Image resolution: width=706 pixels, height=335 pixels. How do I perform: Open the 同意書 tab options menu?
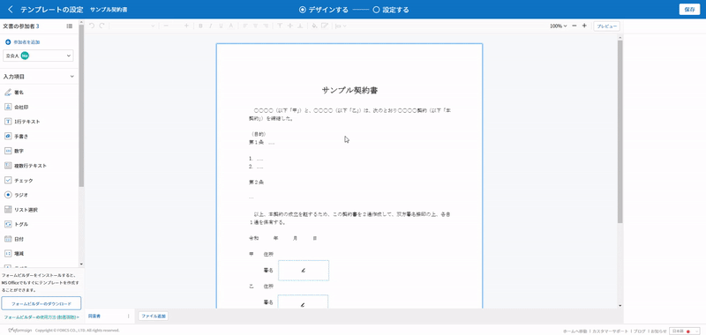tap(128, 316)
